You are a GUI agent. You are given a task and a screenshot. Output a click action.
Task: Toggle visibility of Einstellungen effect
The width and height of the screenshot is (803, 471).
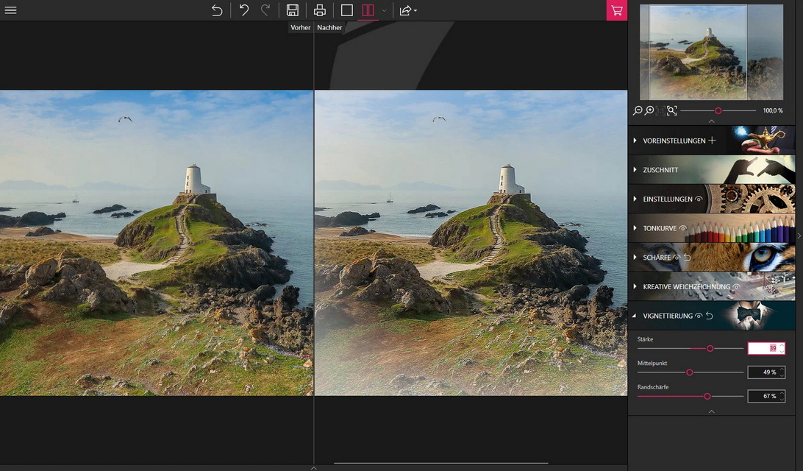point(699,199)
